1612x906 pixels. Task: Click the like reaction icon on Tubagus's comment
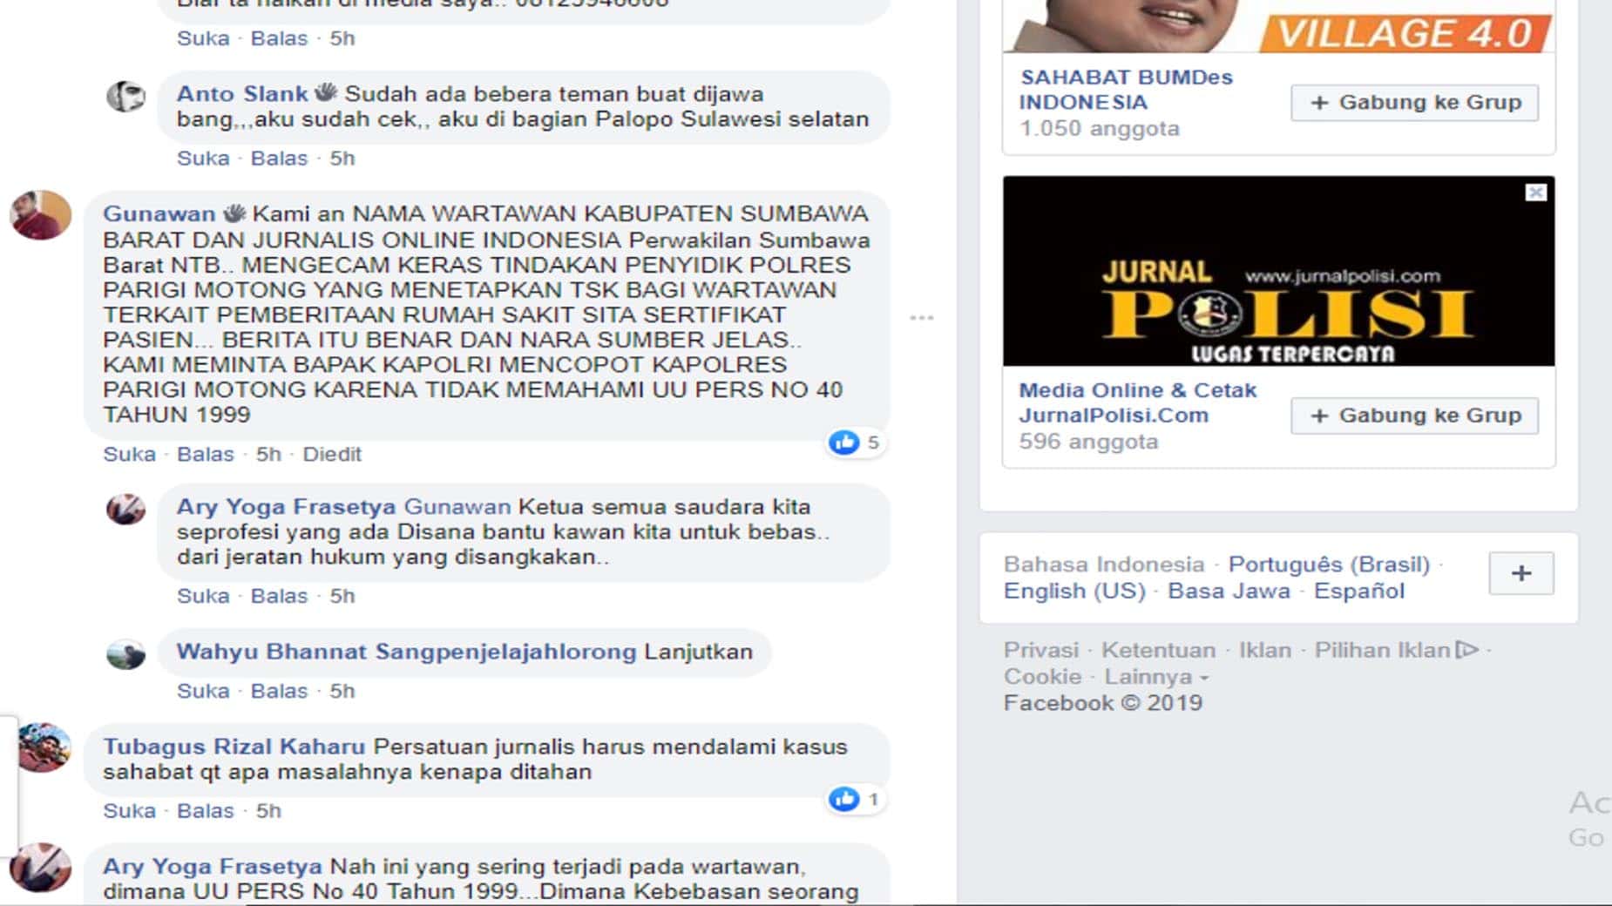843,799
